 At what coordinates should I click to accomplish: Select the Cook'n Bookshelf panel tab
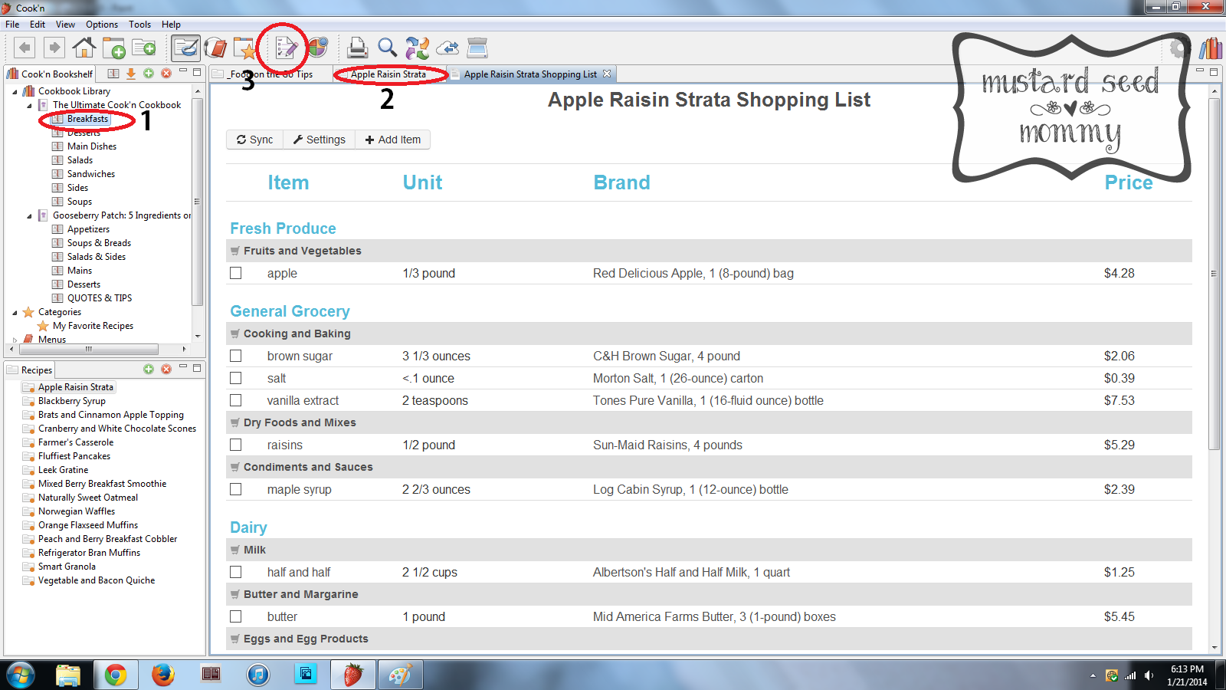click(x=51, y=74)
